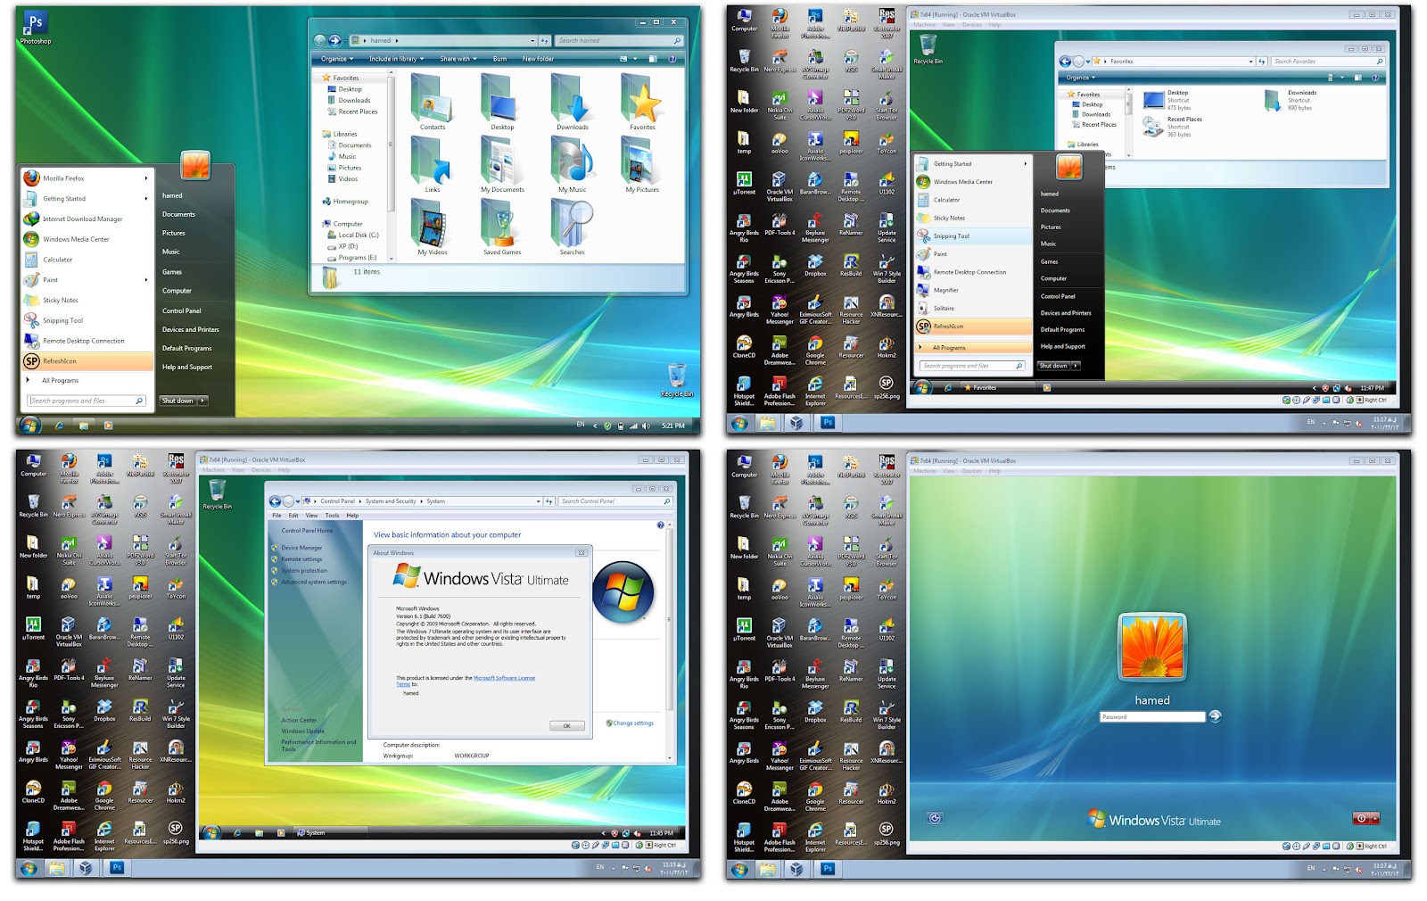Open the Contacts folder in the hamed window

[433, 102]
